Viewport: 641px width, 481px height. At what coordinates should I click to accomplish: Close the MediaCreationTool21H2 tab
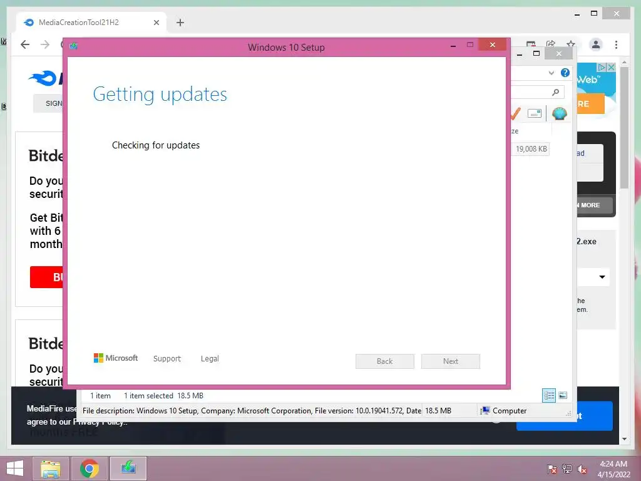click(156, 23)
